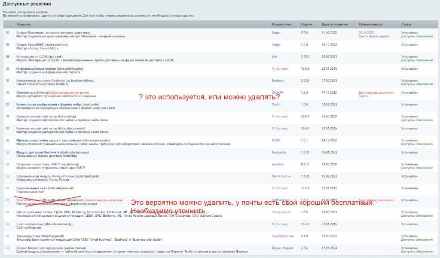Click Доступны обновления in Boxberry row
This screenshot has width=440, height=258.
417,84
